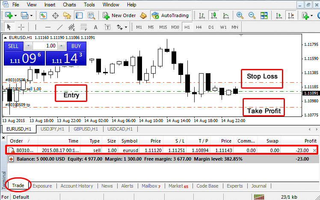This screenshot has height=200, width=320.
Task: Toggle chart auto scroll icon
Action: [279, 15]
